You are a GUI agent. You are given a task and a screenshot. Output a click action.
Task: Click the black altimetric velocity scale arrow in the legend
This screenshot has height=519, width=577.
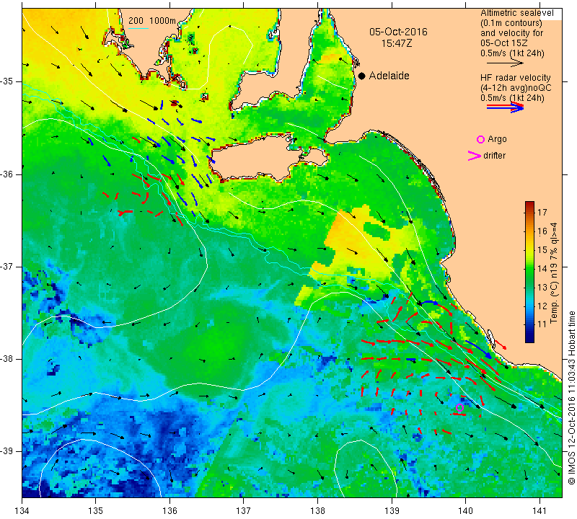(505, 63)
